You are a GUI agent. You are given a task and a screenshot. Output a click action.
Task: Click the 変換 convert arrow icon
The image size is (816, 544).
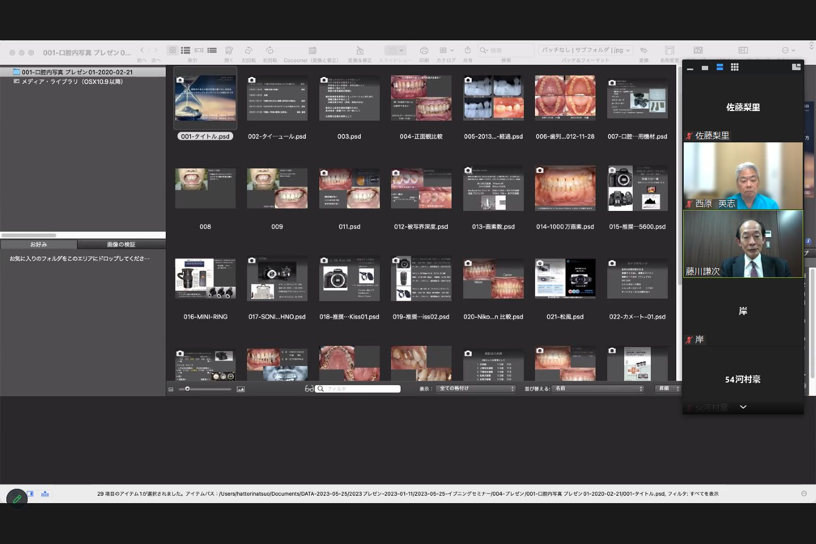(644, 50)
